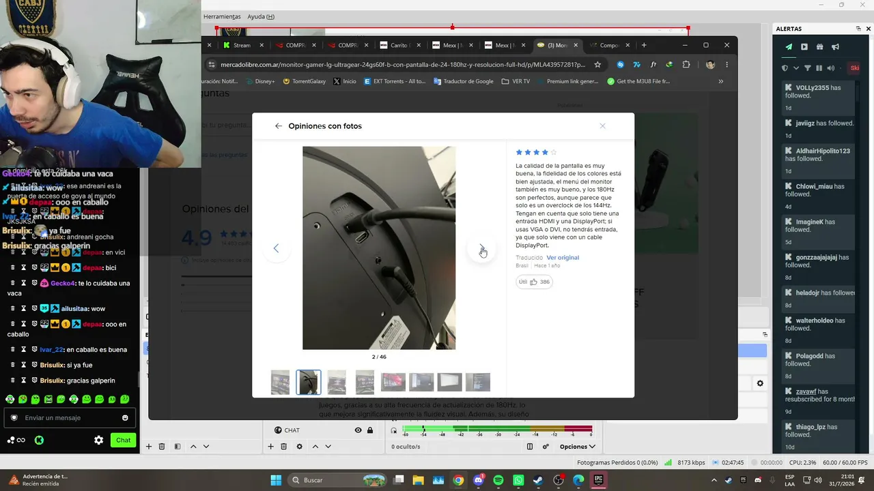
Task: Bookmark this page with the star icon
Action: click(x=597, y=65)
